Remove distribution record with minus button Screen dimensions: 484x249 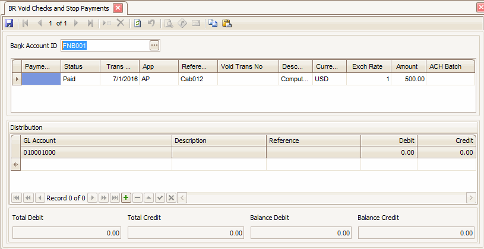tap(137, 197)
